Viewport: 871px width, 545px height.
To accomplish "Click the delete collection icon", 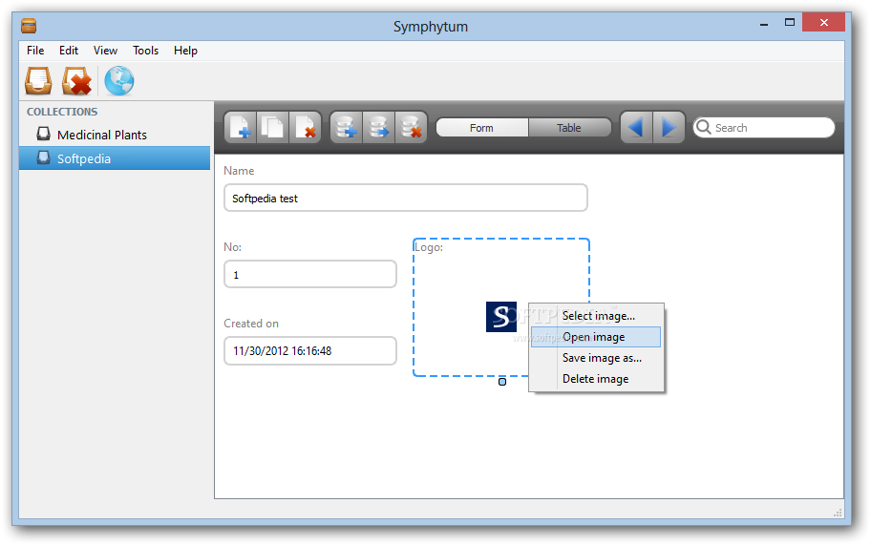I will tap(76, 81).
